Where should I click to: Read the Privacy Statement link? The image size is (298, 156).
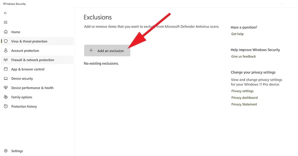click(x=244, y=105)
